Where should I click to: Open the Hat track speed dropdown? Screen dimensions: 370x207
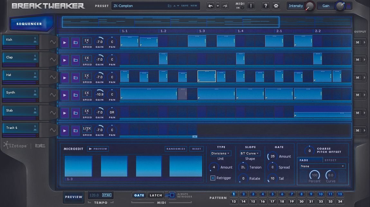coord(87,76)
